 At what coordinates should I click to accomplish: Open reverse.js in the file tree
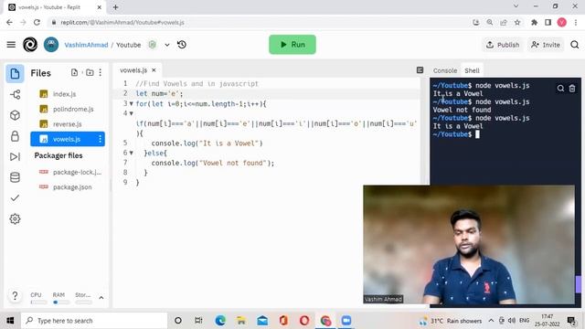click(68, 124)
